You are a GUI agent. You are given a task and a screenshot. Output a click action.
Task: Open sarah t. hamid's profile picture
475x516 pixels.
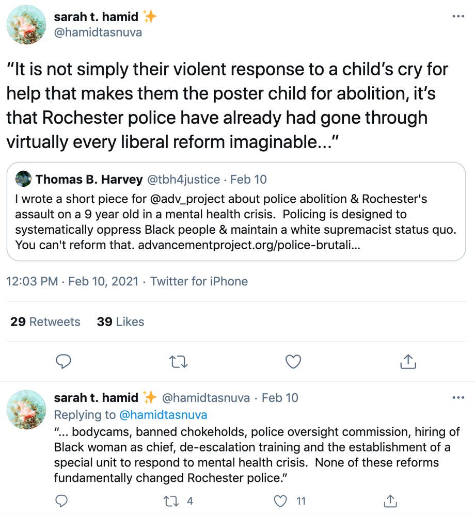26,25
